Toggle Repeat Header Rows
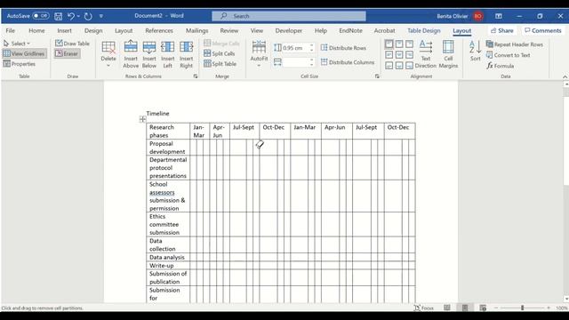Viewport: 569px width, 320px height. coord(514,44)
